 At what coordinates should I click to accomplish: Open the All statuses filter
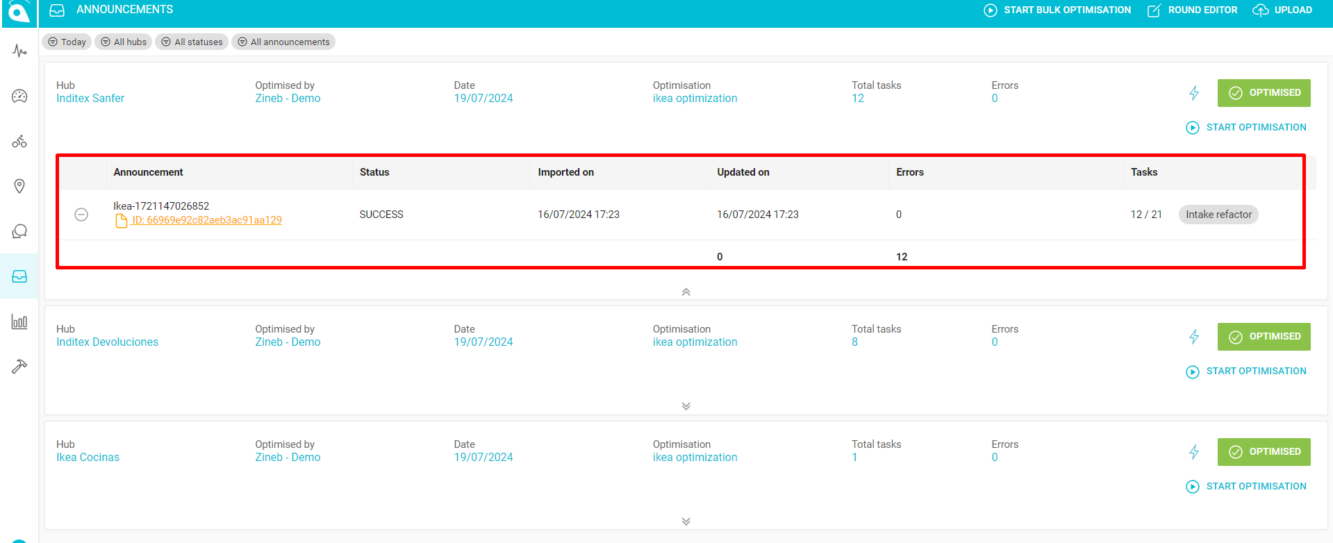(192, 42)
